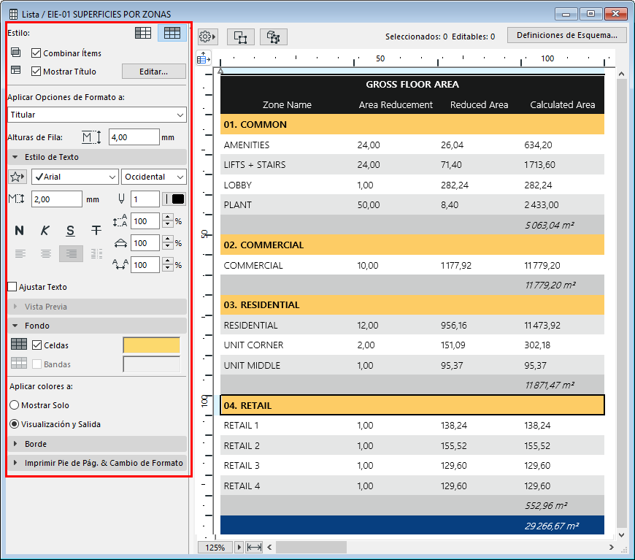Screen dimensions: 635x560
Task: Open favorite fonts star button
Action: [x=18, y=177]
